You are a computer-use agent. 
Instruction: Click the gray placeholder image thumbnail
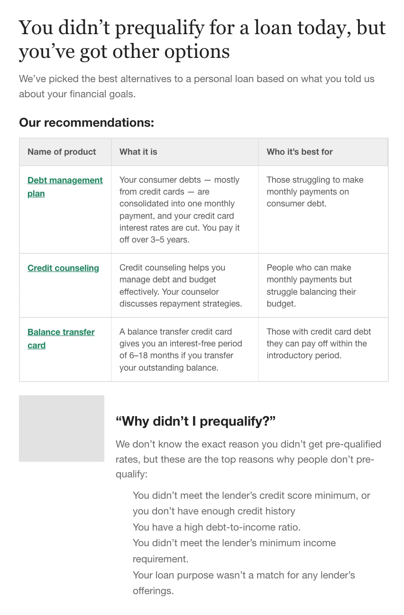pos(62,429)
